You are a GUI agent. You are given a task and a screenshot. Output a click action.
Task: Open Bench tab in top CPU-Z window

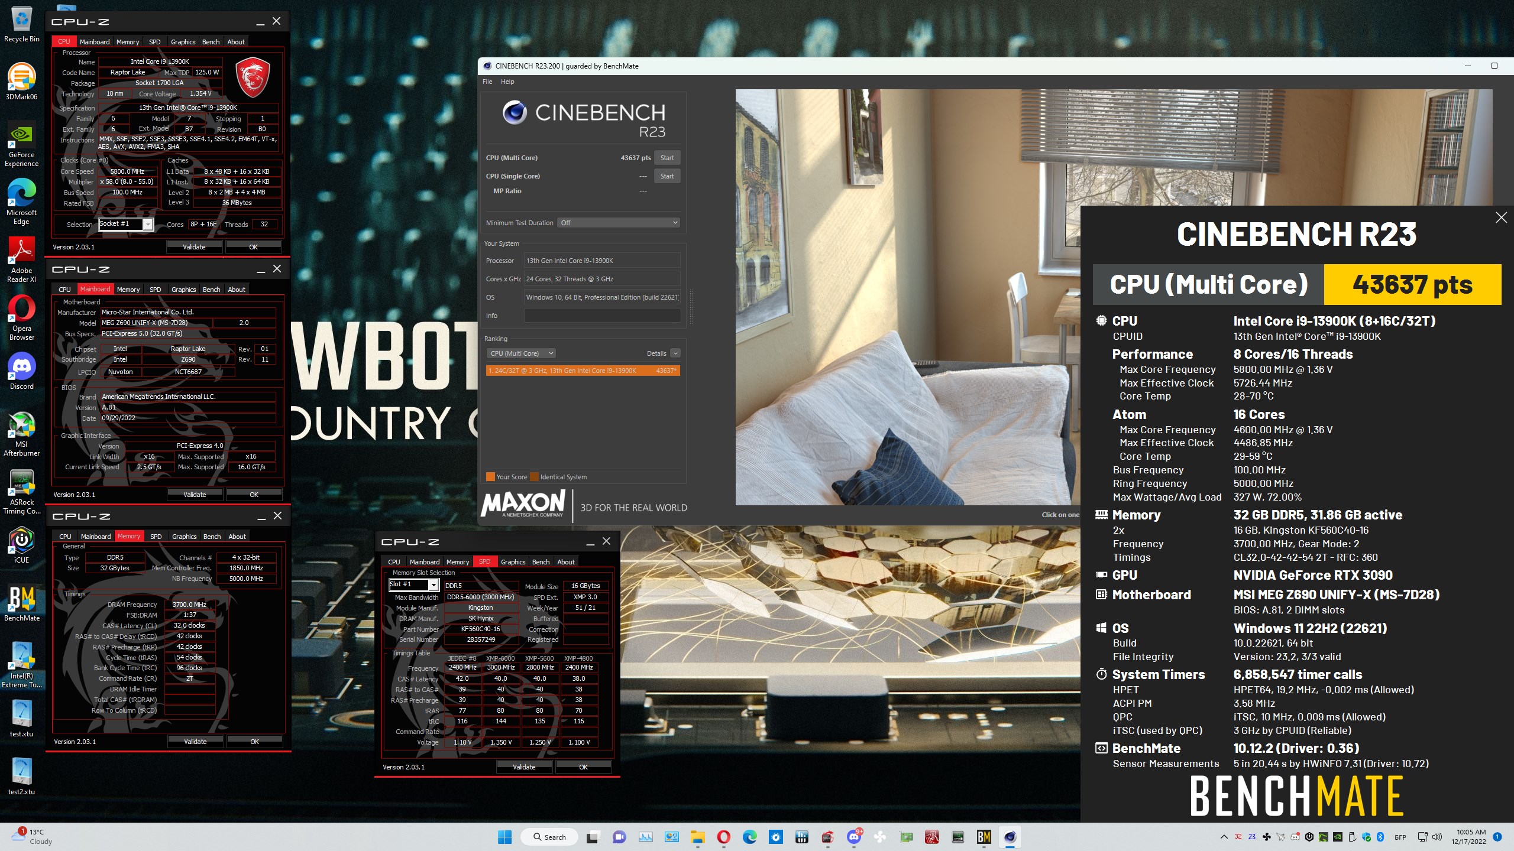211,42
